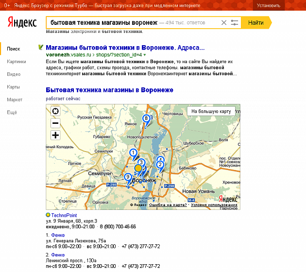Zoom out the map with minus button
The height and width of the screenshot is (272, 306).
55,123
